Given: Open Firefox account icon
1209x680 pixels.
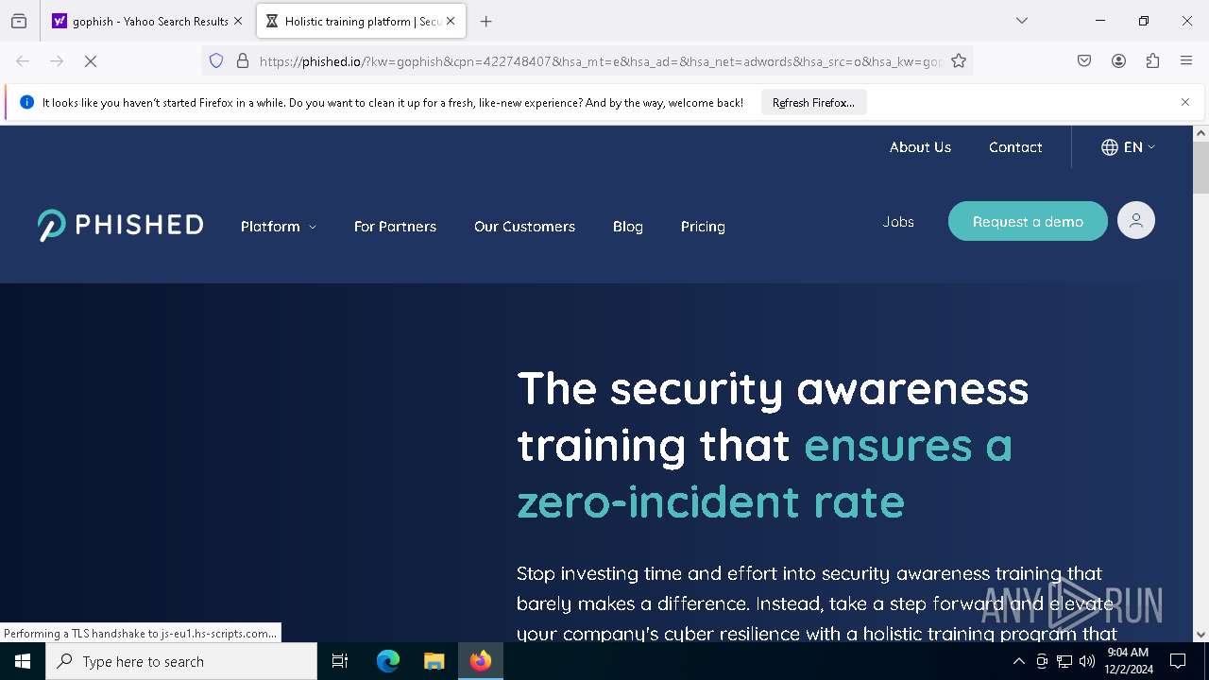Looking at the screenshot, I should (x=1118, y=61).
